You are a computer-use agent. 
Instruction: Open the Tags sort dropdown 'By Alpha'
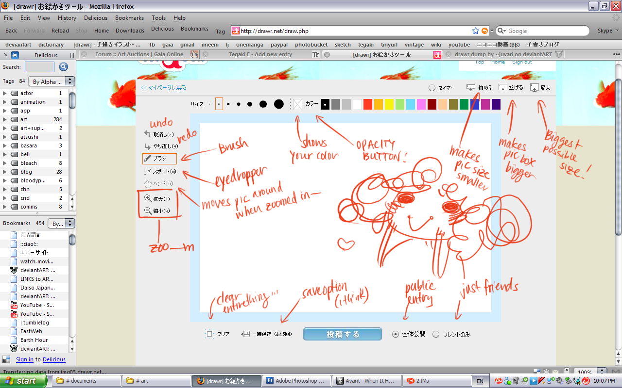click(x=52, y=81)
